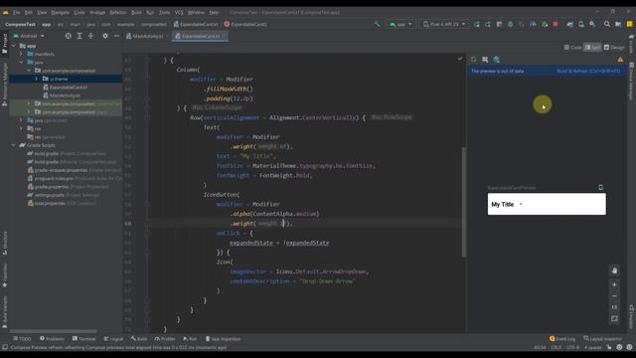
Task: Click the Debug app bug icon
Action: [x=510, y=24]
